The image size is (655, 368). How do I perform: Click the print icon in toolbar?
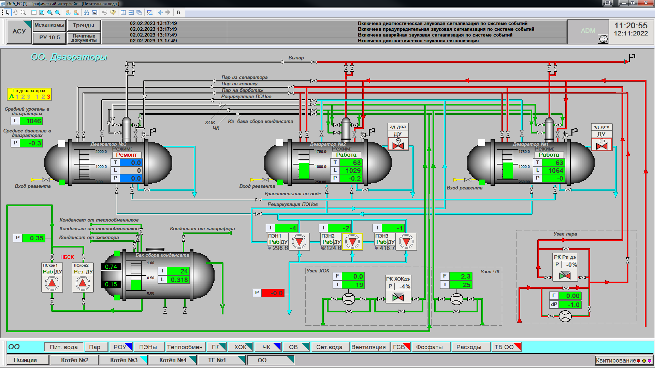105,13
